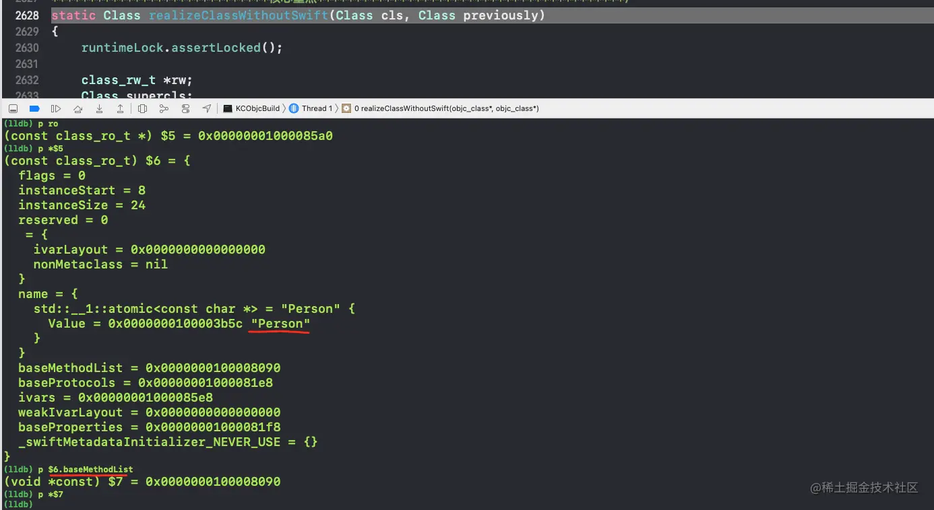Click the 'instanceStart = 8' console line
Screen dimensions: 934x510
pyautogui.click(x=82, y=190)
